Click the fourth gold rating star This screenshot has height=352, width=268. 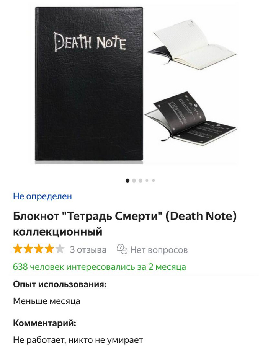[49, 249]
